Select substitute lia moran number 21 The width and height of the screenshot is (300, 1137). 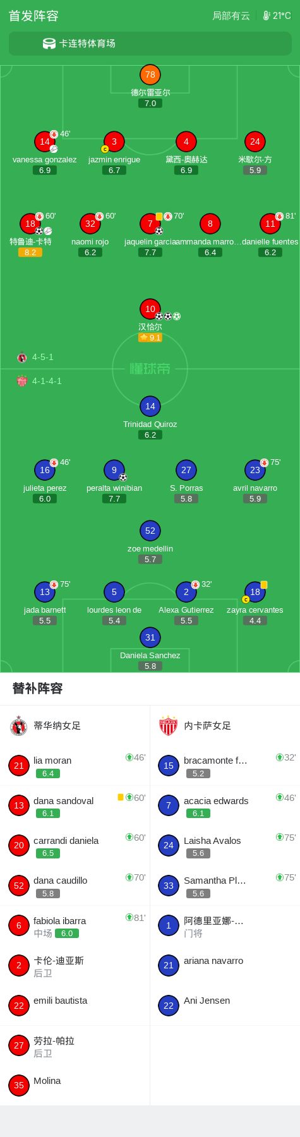pos(75,766)
